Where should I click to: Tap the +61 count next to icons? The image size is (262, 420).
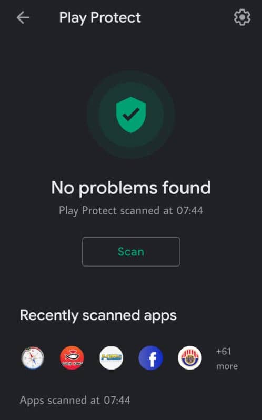click(224, 351)
